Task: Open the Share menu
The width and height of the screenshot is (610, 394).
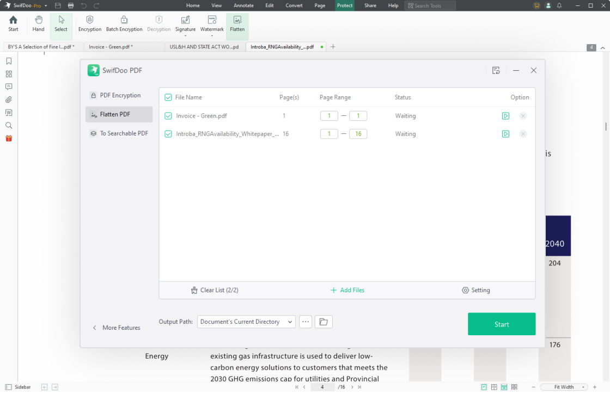Action: coord(370,5)
